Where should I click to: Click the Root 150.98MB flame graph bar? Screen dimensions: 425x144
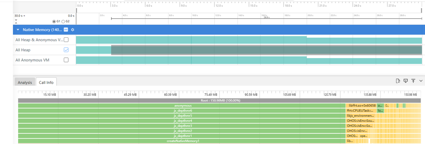pyautogui.click(x=220, y=100)
